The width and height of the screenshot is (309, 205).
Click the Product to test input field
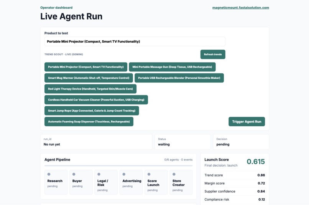[x=135, y=41]
